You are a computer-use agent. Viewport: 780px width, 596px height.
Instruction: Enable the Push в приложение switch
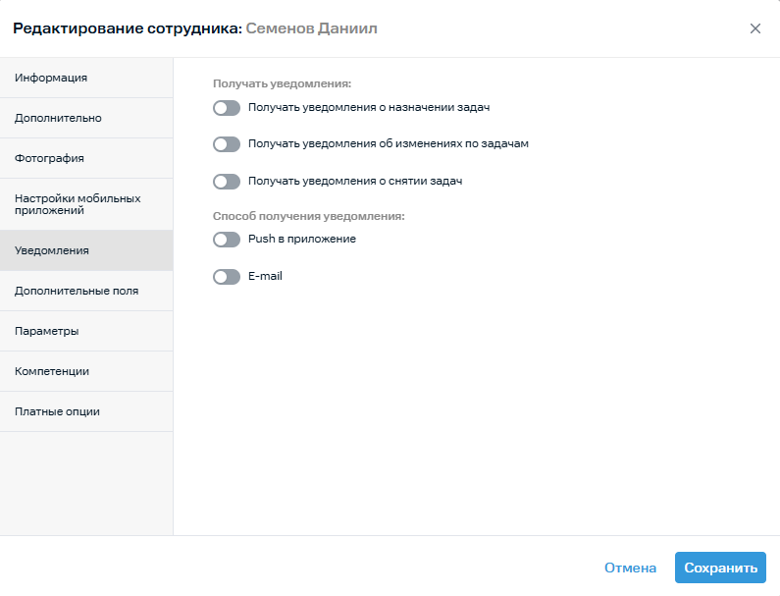227,240
